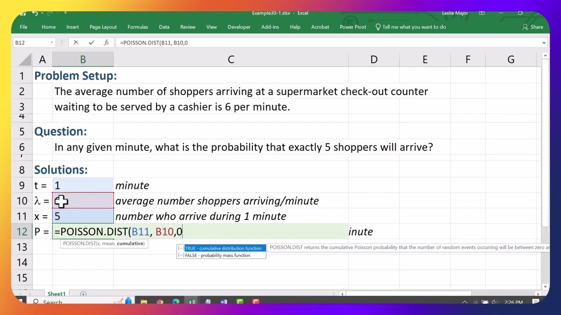Switch to Word from the taskbar
This screenshot has height=315, width=561.
click(x=224, y=302)
